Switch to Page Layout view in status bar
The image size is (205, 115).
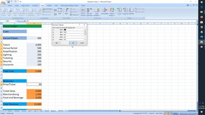coord(168,113)
